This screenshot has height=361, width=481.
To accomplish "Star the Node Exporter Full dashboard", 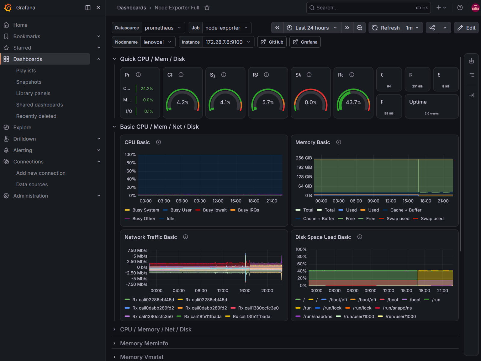I will (x=207, y=8).
